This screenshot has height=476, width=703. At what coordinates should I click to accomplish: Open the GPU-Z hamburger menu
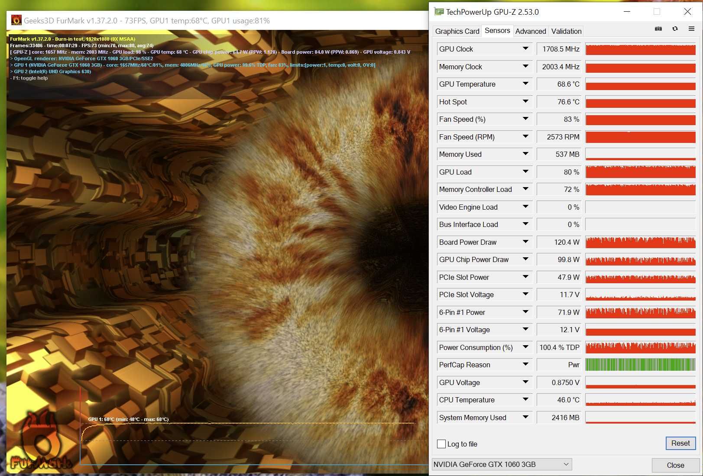click(691, 29)
